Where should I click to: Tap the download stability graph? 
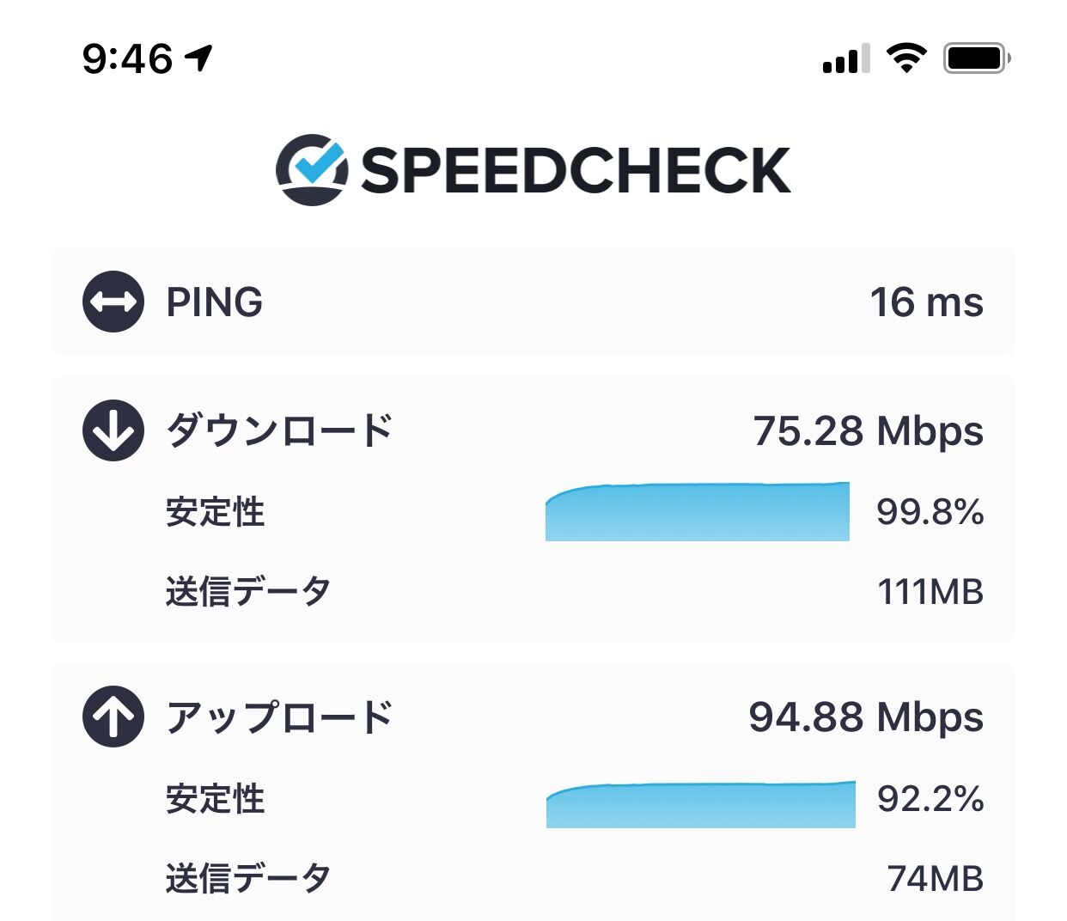(x=698, y=511)
